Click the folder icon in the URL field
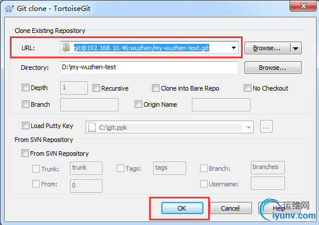 click(66, 47)
